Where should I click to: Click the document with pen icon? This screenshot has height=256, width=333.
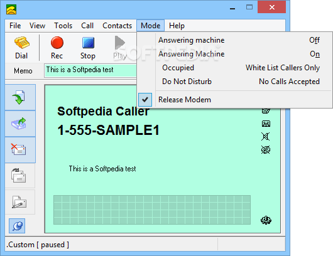tap(19, 202)
